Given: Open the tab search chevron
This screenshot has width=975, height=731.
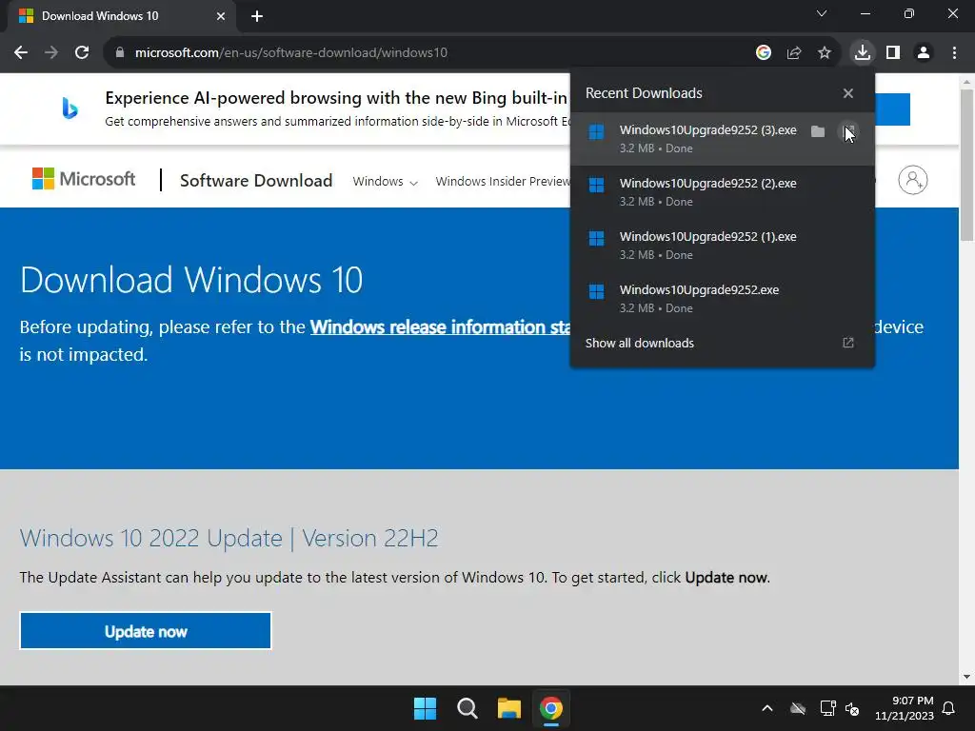Looking at the screenshot, I should tap(822, 13).
